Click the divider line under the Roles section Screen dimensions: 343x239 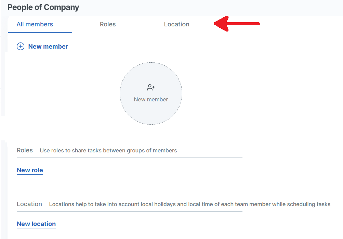point(129,158)
